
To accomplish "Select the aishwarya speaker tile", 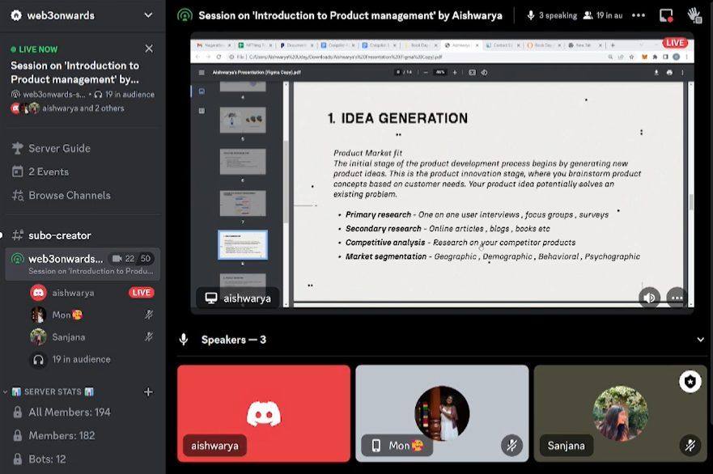I will pyautogui.click(x=264, y=413).
